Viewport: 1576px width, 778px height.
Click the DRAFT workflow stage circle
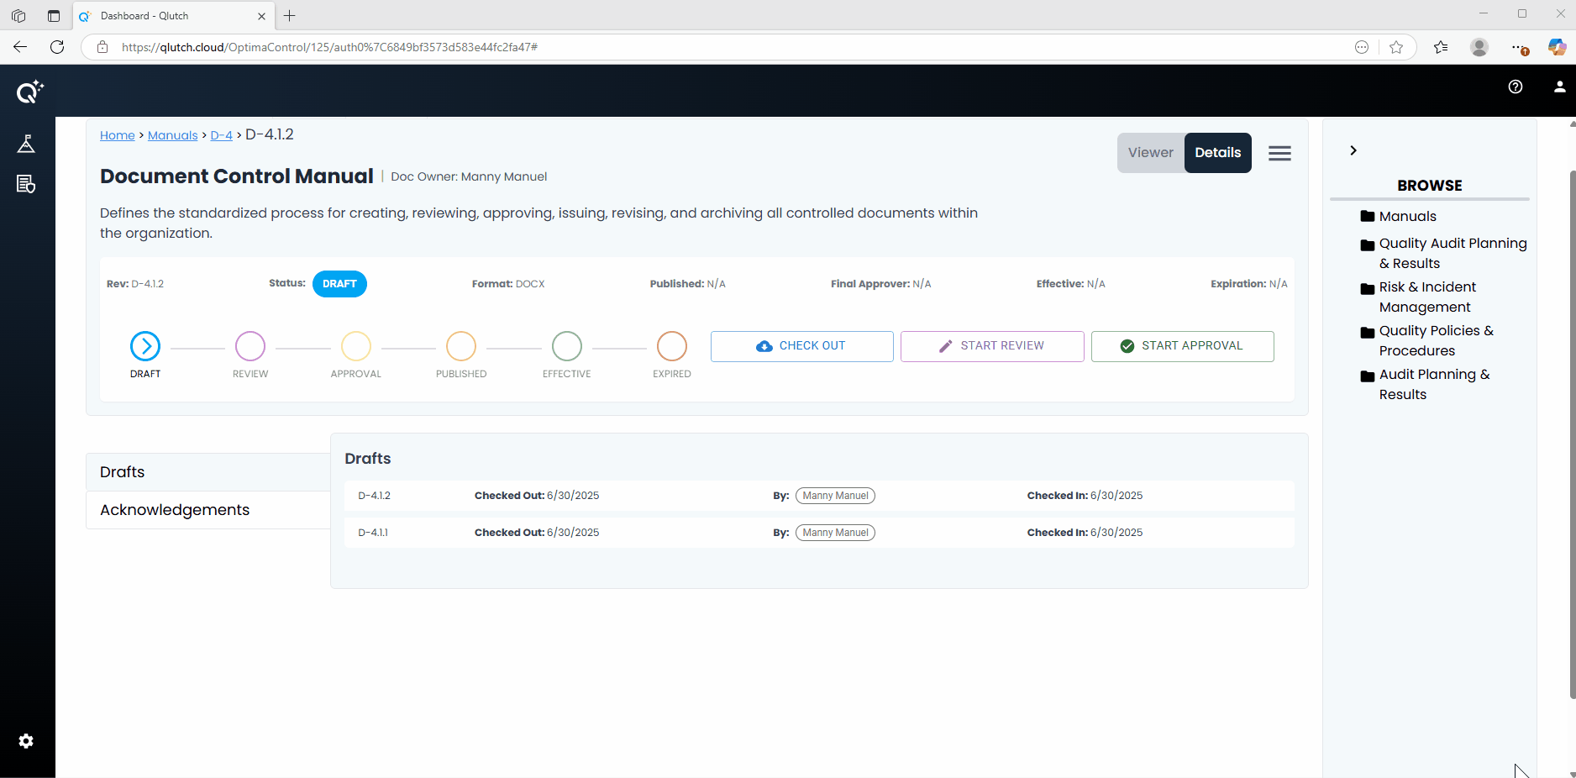[145, 346]
